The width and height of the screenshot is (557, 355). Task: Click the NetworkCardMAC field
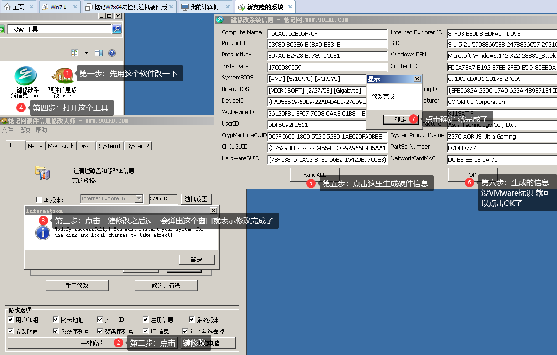point(502,159)
